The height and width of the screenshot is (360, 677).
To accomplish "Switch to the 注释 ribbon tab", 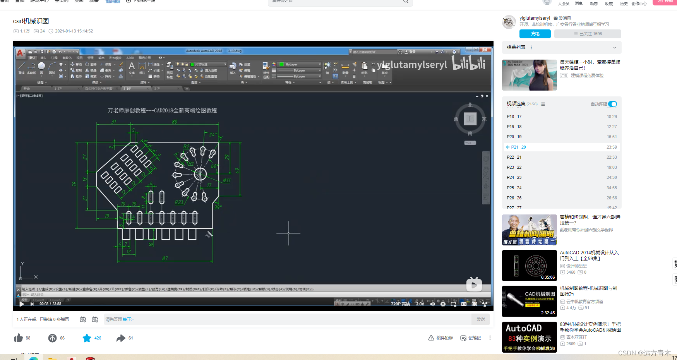I will tap(54, 58).
